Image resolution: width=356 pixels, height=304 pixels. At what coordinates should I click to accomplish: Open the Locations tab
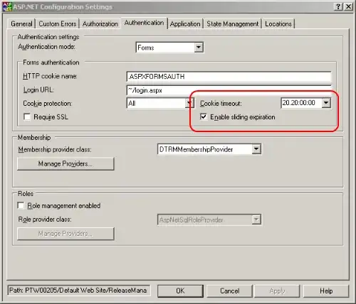278,24
